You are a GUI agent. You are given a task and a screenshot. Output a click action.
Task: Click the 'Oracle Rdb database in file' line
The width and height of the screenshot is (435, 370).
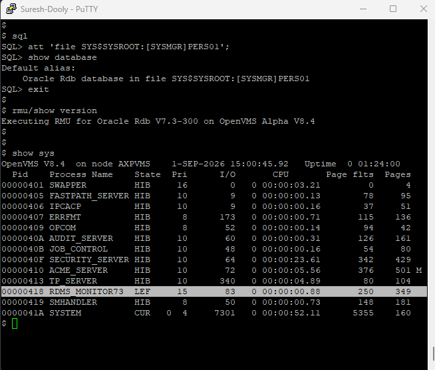(166, 79)
